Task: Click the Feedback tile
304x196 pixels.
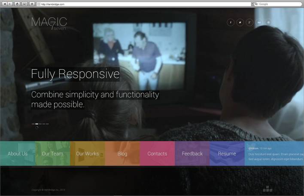Action: [192, 153]
